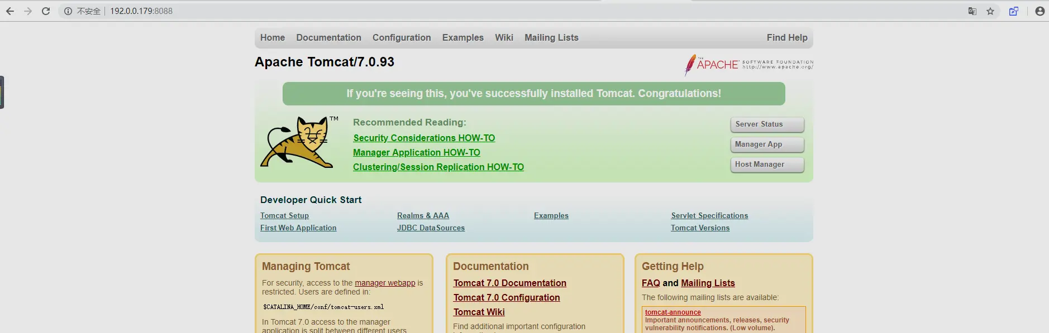Click the successful install congratulations banner
The image size is (1049, 333).
[534, 94]
